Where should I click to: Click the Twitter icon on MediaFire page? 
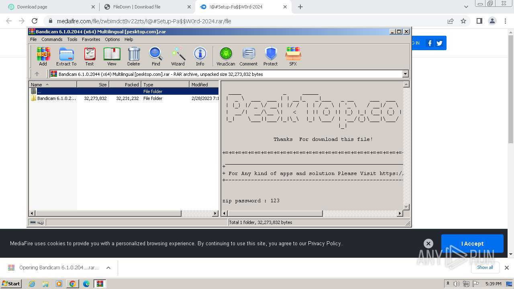(x=439, y=43)
